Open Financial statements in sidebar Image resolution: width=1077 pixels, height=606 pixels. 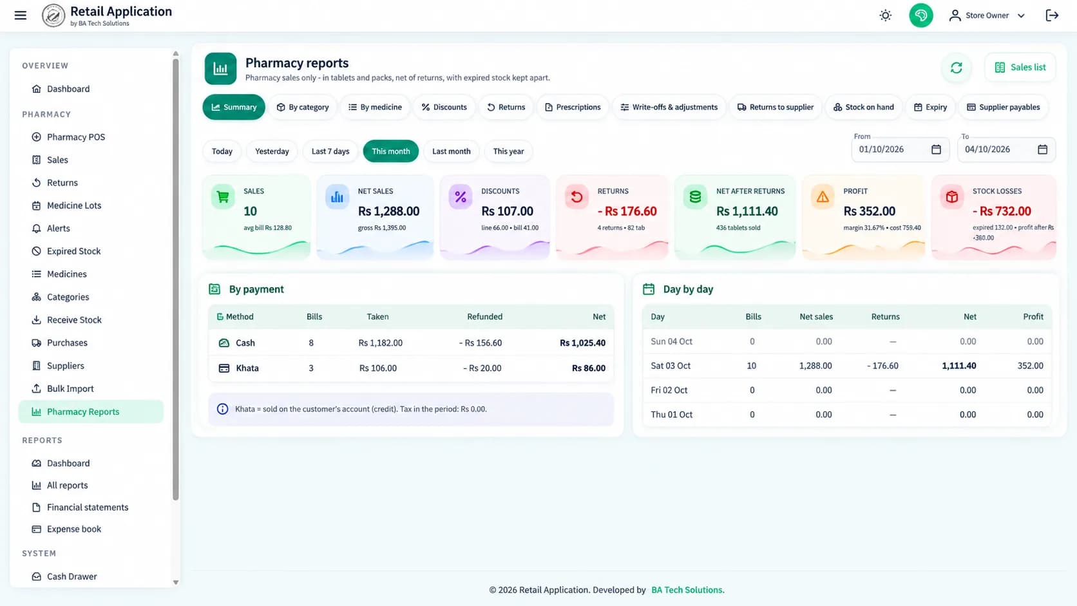click(x=91, y=507)
